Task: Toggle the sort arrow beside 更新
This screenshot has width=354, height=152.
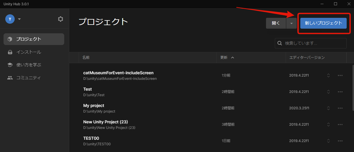Action: pyautogui.click(x=233, y=58)
